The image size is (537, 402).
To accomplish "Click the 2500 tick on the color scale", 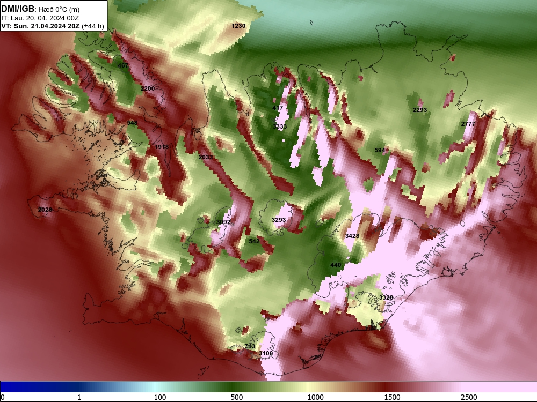I will click(469, 397).
